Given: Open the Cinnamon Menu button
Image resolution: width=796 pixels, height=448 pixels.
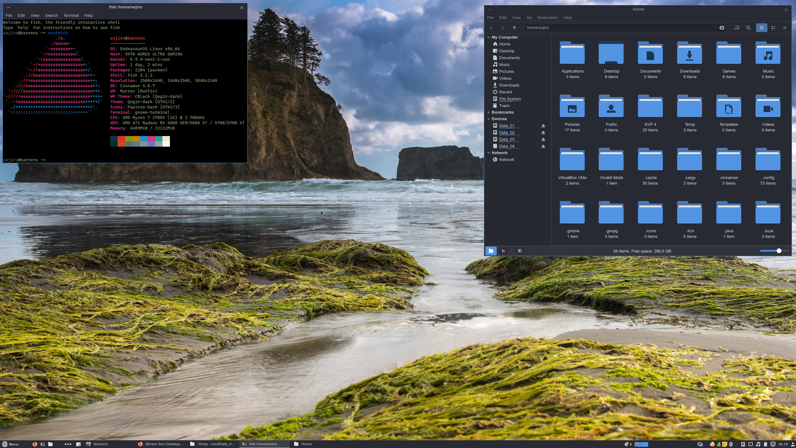Looking at the screenshot, I should coord(11,444).
